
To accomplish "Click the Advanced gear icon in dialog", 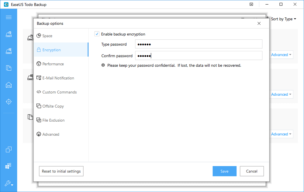I will (x=39, y=134).
